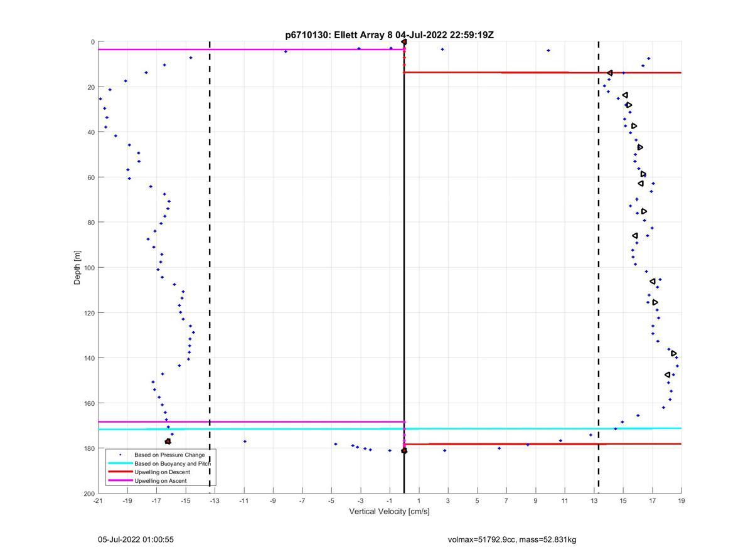Screen dimensions: 753x555
Task: Click the x-axis tick label "-15"
Action: coord(185,501)
